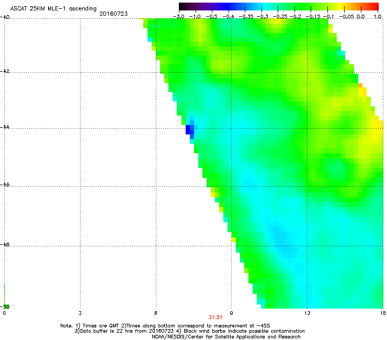387x340 pixels.
Task: Click the latitude axis label '-48'
Action: click(x=5, y=245)
